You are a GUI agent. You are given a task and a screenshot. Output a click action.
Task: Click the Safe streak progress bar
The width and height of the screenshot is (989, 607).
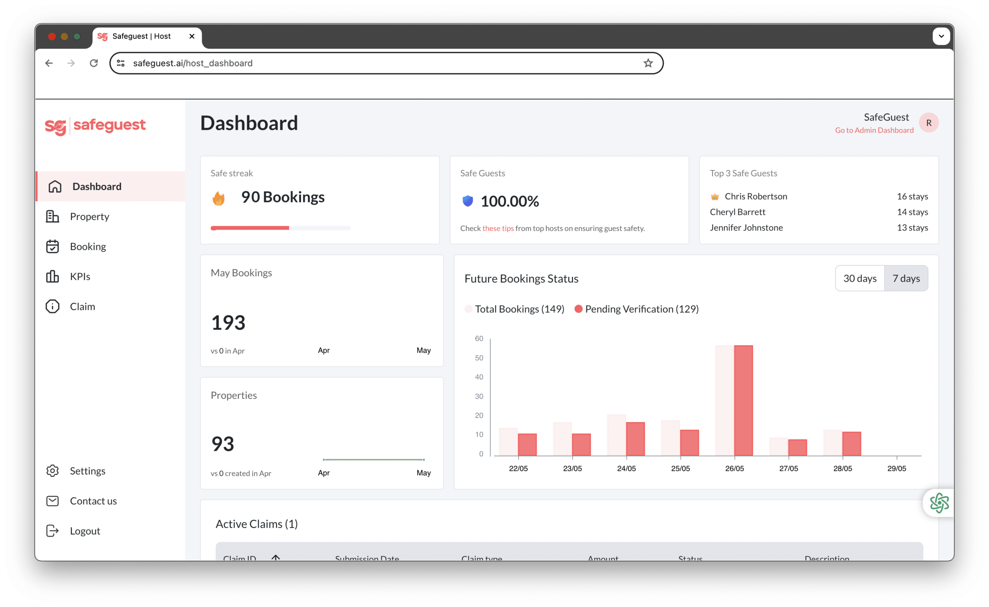280,228
